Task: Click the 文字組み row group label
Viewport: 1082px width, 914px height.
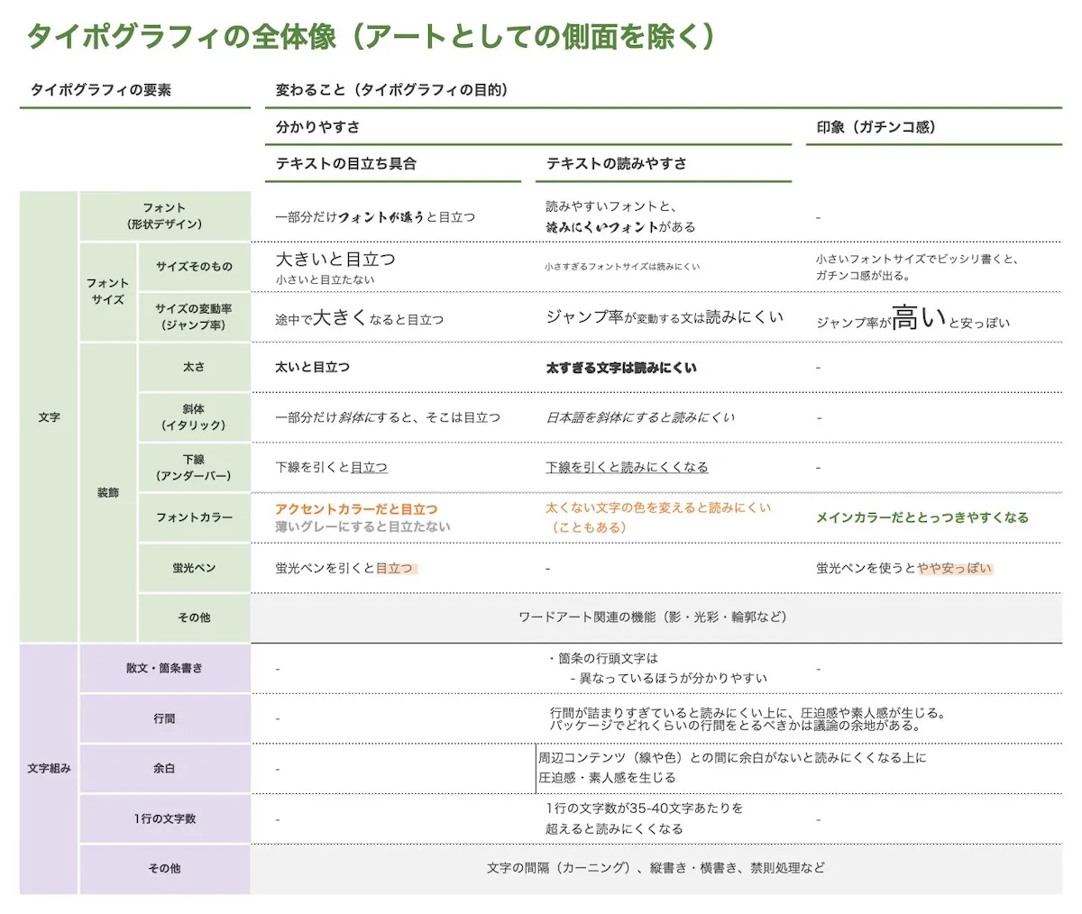Action: [x=50, y=768]
